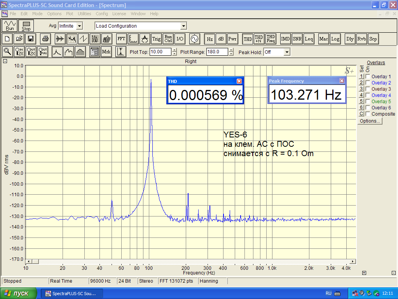This screenshot has height=299, width=398.
Task: Open the Utilities menu
Action: 84,14
